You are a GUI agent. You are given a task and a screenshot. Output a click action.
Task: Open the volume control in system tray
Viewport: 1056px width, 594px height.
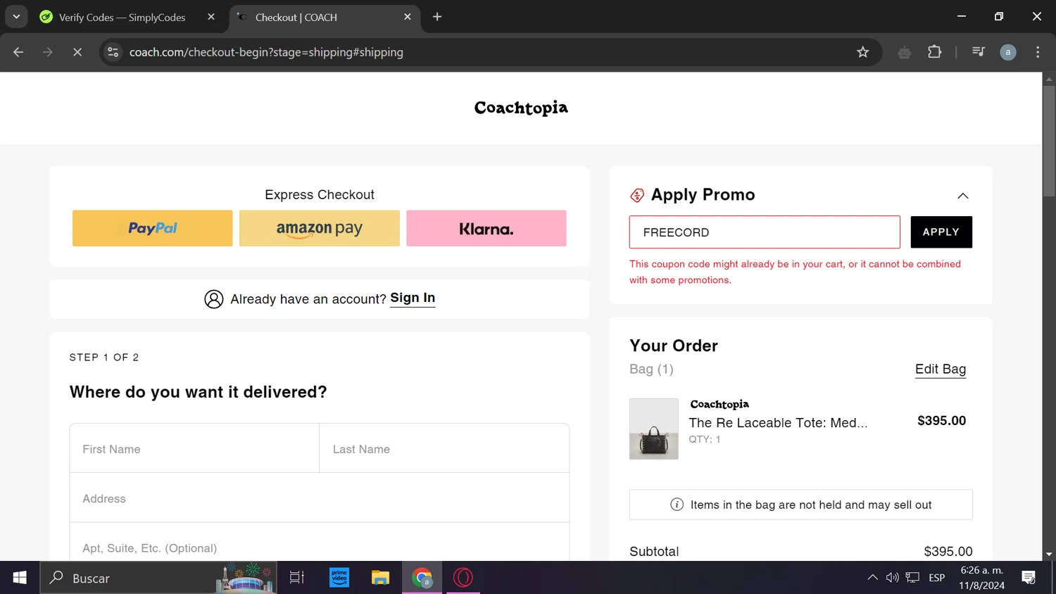[893, 578]
